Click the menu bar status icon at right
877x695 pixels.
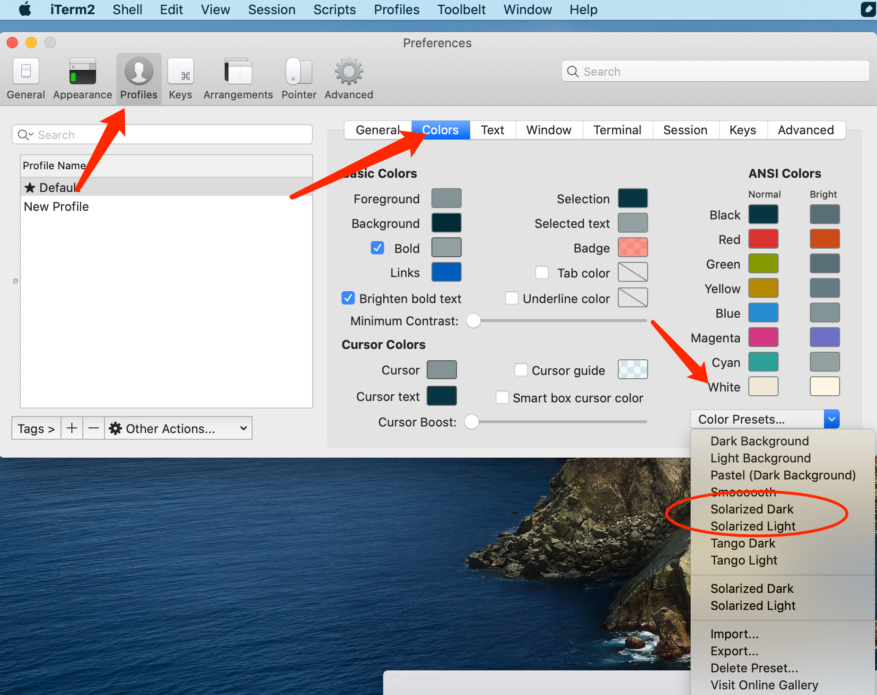868,9
